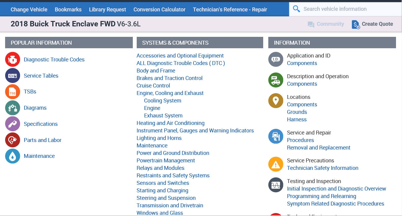Open Programming and Relearning
This screenshot has width=402, height=216.
[x=322, y=196]
